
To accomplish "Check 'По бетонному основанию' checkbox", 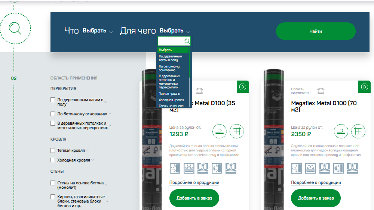I will pyautogui.click(x=53, y=114).
